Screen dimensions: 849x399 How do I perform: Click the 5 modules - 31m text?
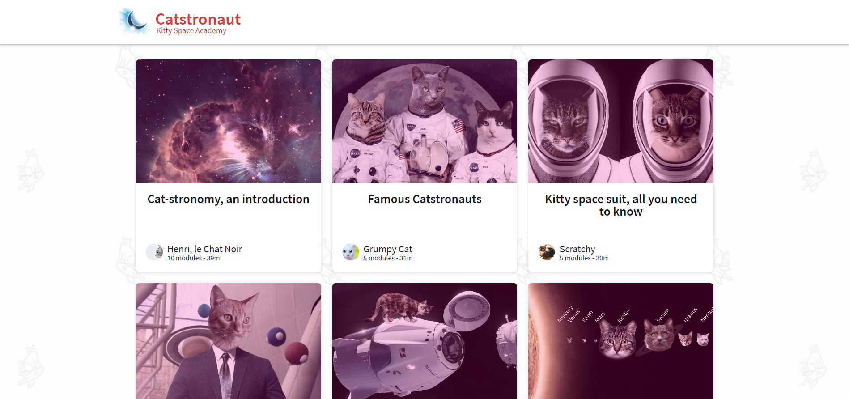click(387, 258)
